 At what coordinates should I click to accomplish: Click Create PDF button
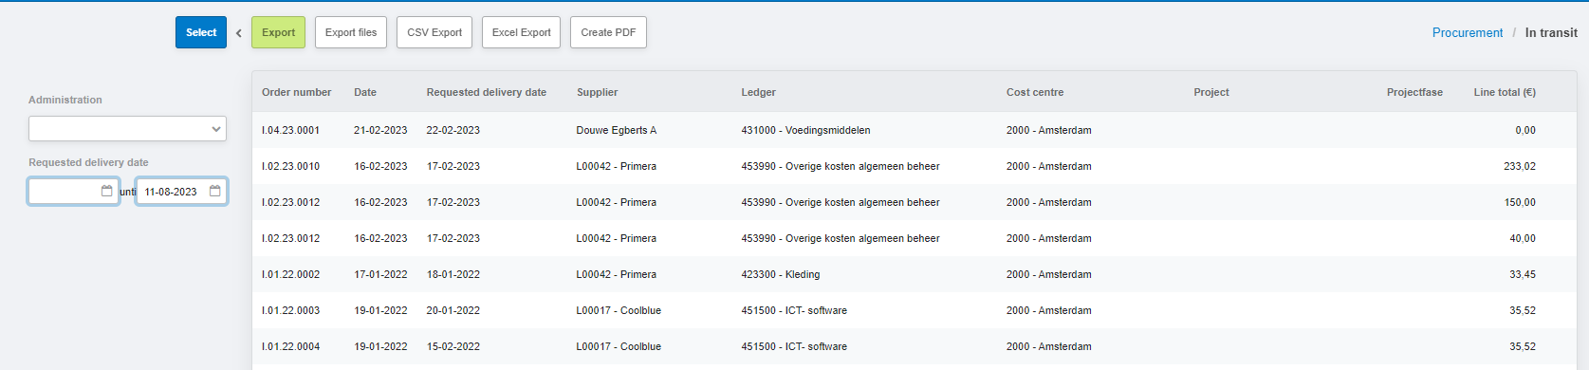tap(608, 32)
